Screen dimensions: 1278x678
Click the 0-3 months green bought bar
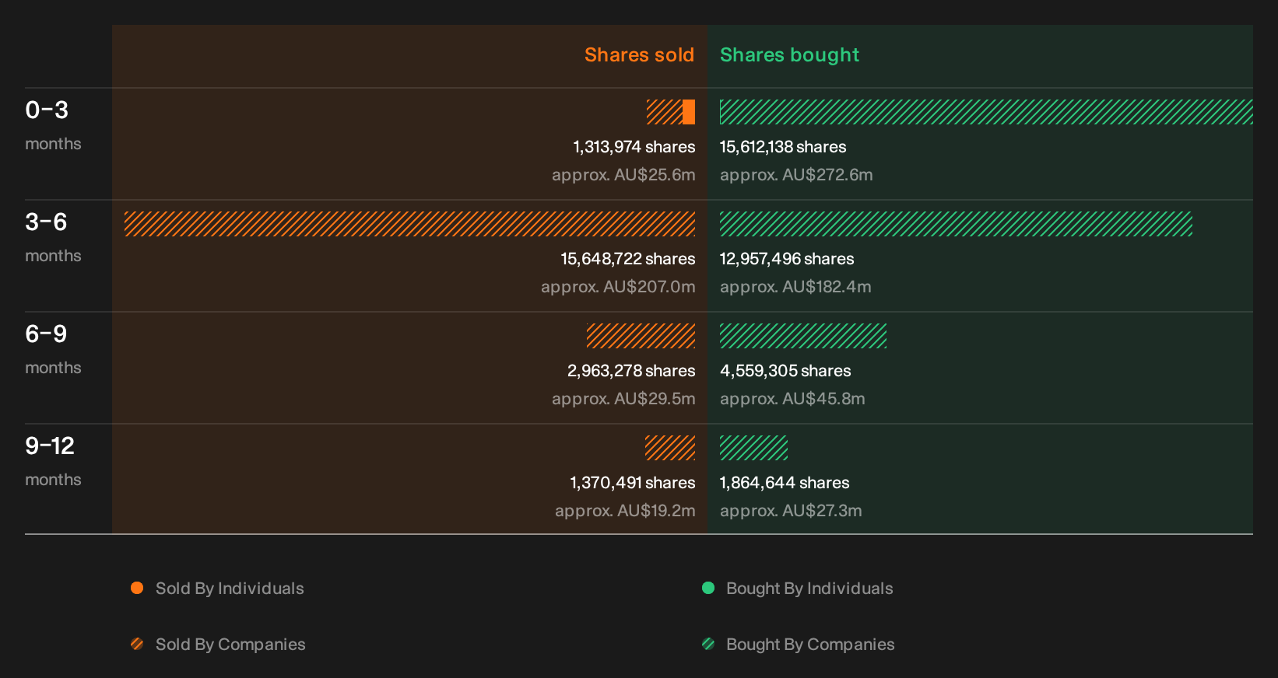click(x=986, y=112)
